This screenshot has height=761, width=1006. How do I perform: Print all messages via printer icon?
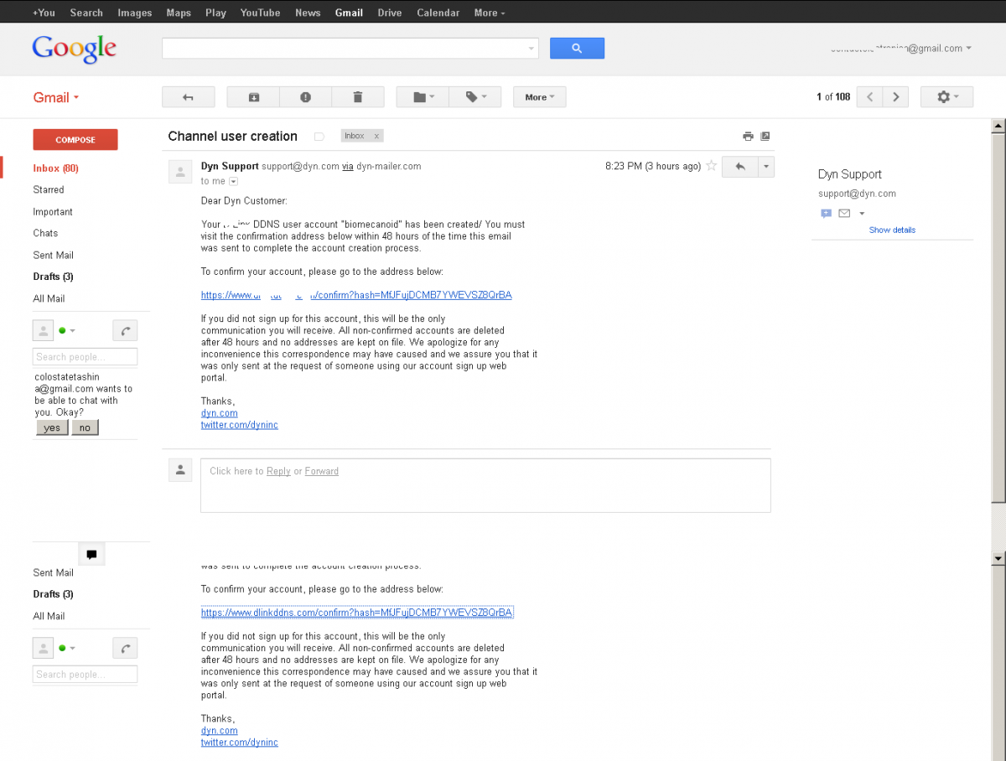pos(748,137)
